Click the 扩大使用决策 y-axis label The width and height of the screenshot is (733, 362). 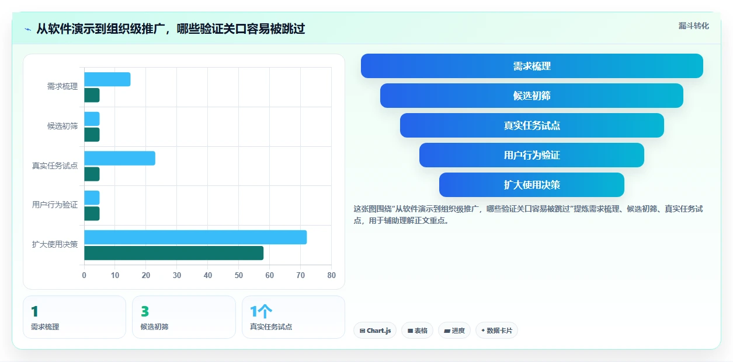[x=55, y=244]
